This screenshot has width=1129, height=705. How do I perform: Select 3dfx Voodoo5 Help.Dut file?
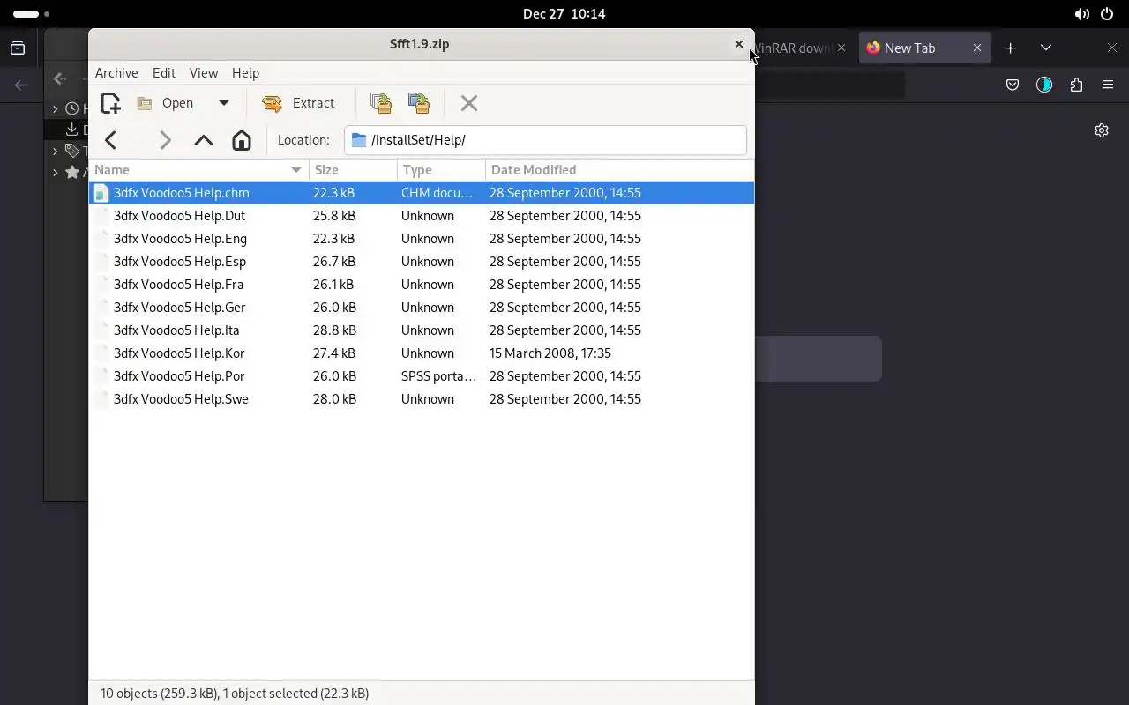tap(422, 216)
